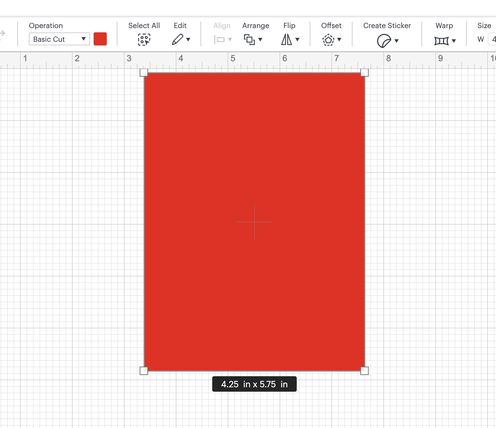Viewport: 496px width, 428px height.
Task: Expand the Warp dropdown arrow
Action: pyautogui.click(x=454, y=41)
